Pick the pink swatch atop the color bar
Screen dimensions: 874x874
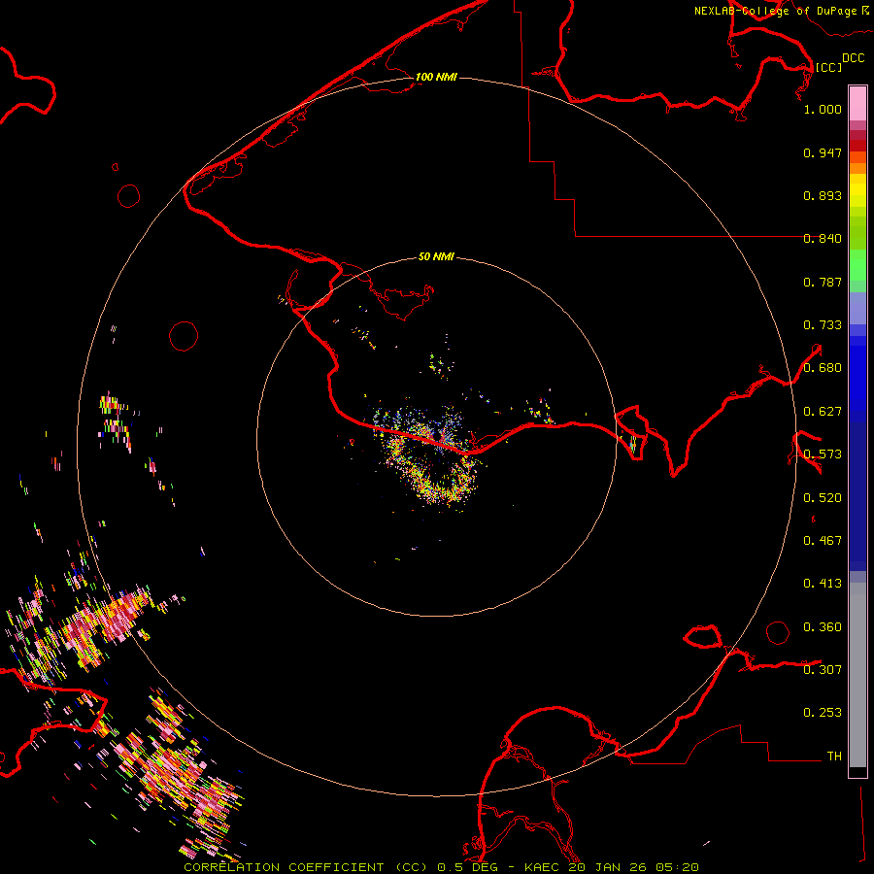tap(857, 102)
